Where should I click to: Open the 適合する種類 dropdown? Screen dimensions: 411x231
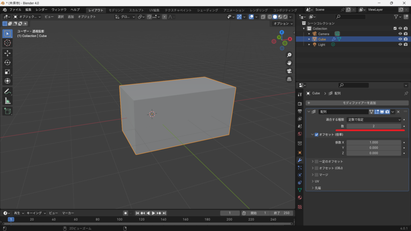(x=374, y=120)
